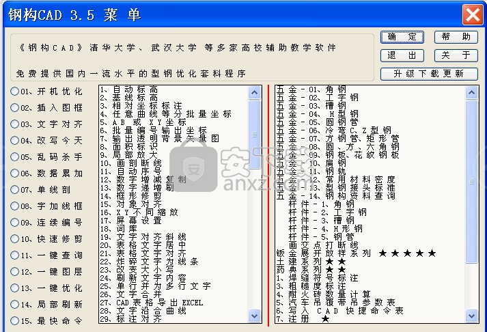Pick list item 7、输出透明背景矢量图

click(159, 139)
